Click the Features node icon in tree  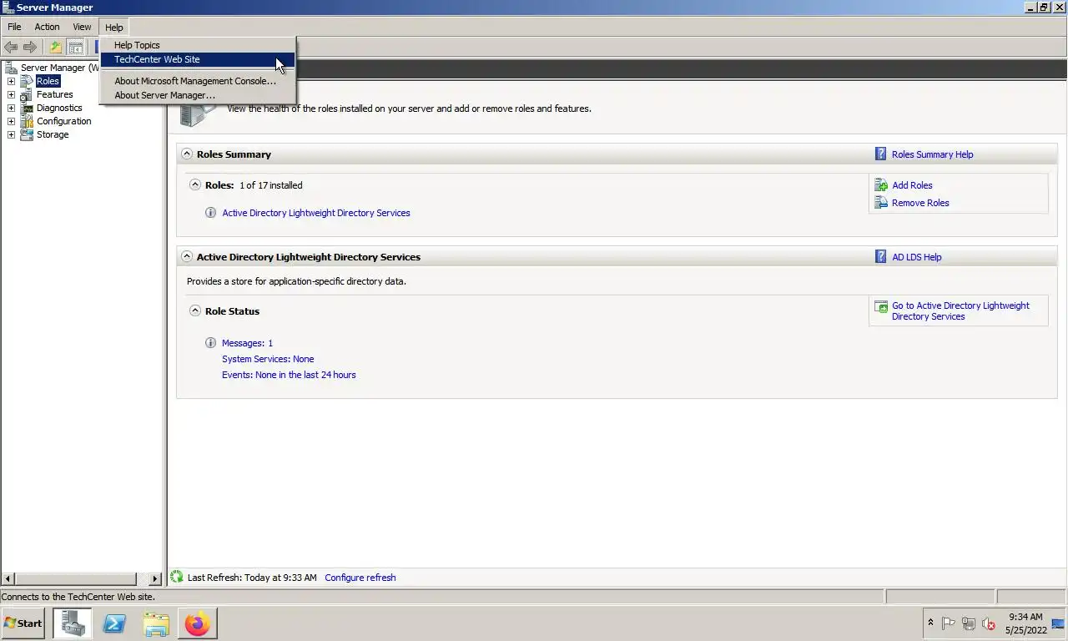pyautogui.click(x=27, y=94)
